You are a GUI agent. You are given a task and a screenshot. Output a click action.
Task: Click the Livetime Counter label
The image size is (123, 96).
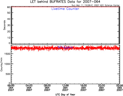65,9
